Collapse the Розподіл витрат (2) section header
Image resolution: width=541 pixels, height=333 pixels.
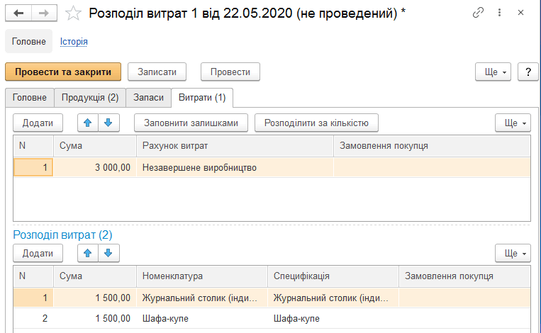62,235
